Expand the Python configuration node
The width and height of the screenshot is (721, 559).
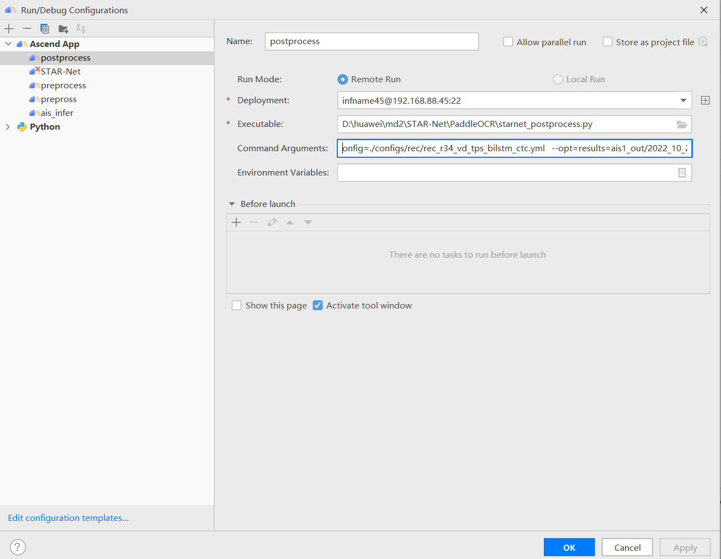(8, 127)
